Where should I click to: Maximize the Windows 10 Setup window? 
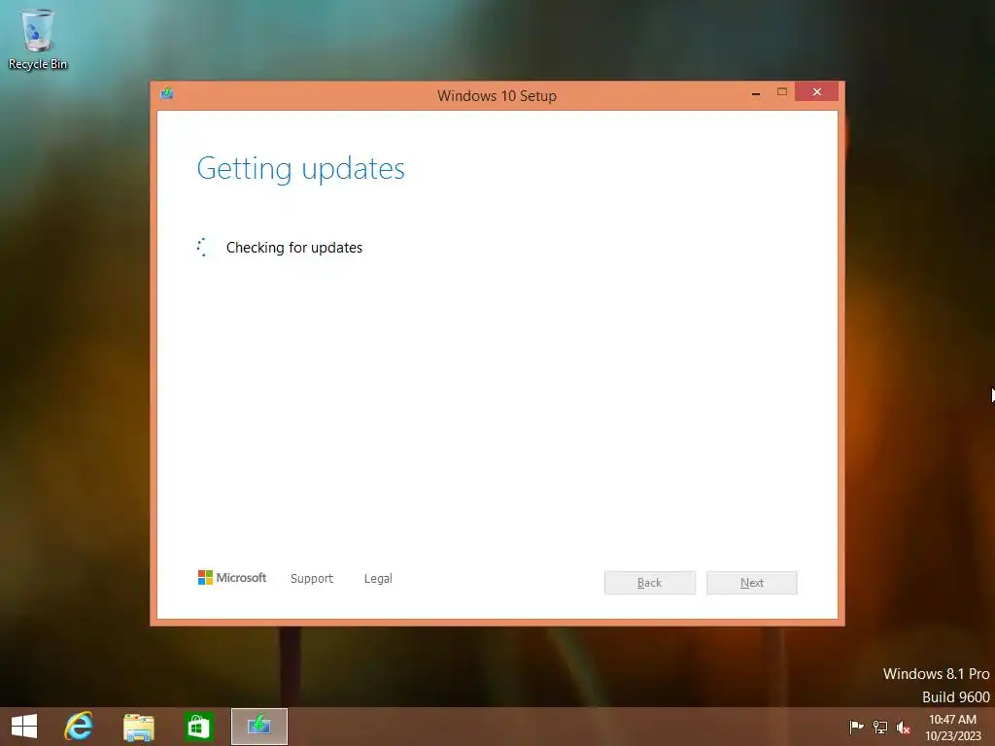[x=782, y=92]
